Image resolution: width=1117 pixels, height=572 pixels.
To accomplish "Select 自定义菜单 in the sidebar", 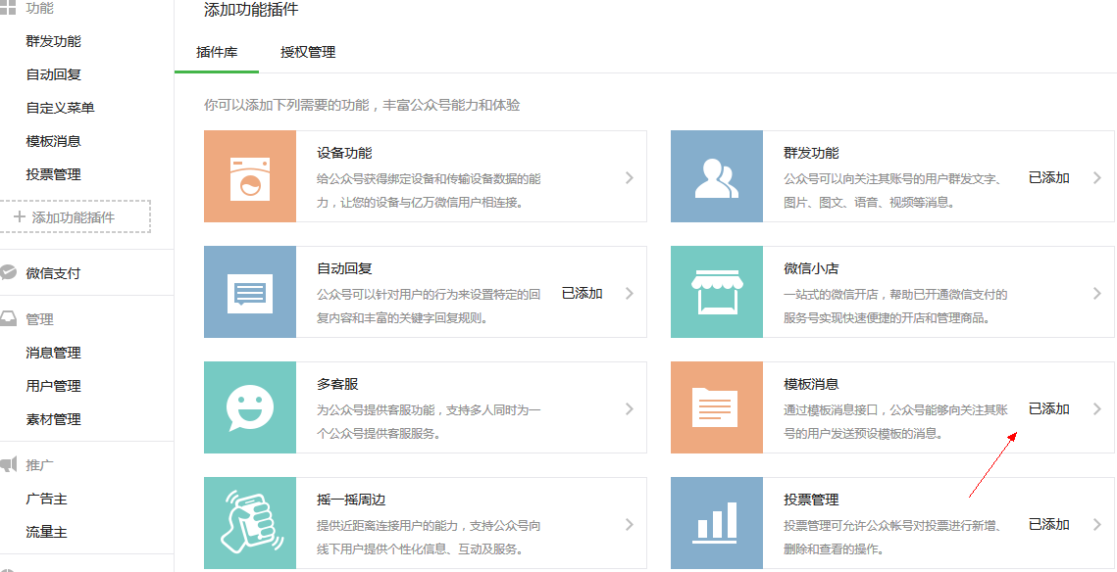I will click(61, 108).
